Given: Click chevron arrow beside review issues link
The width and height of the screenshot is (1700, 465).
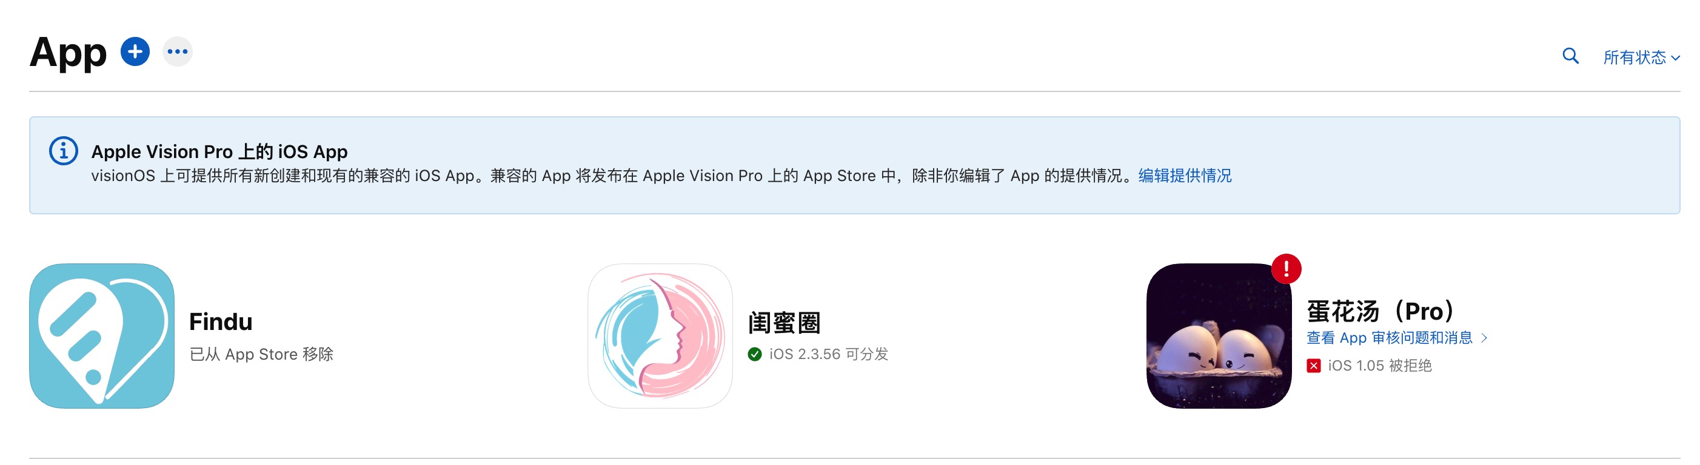Looking at the screenshot, I should [x=1484, y=338].
